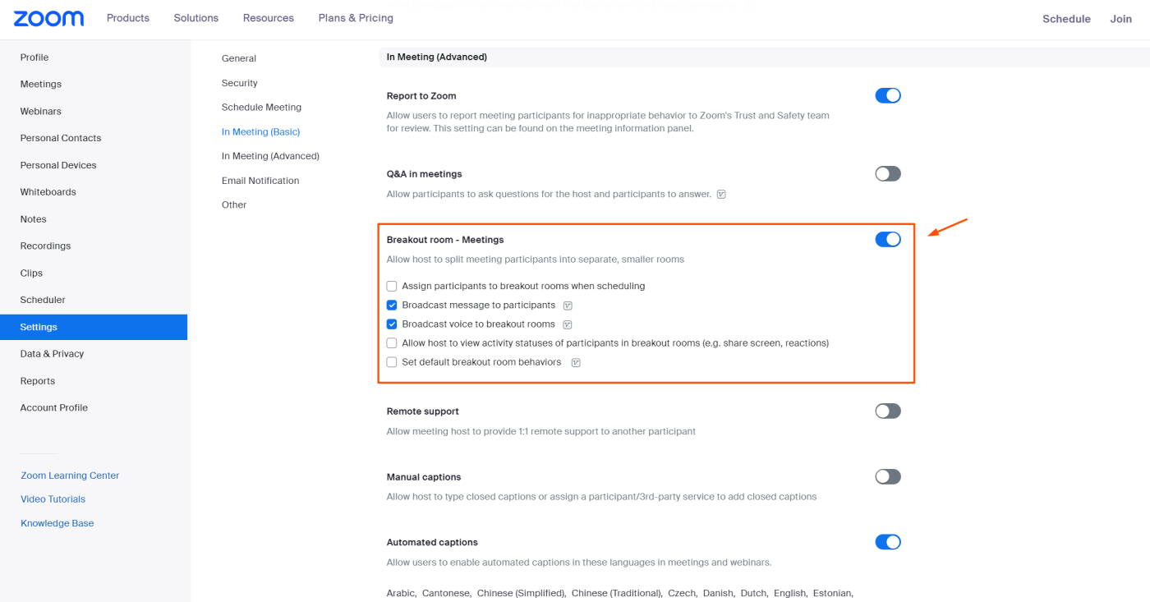
Task: Open Zoom Learning Center link
Action: point(70,476)
